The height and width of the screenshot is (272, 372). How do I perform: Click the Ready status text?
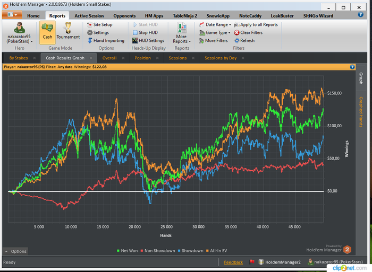pyautogui.click(x=9, y=262)
